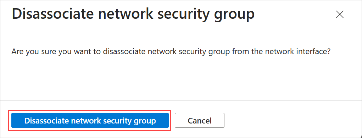
Task: Close the dialog with the X icon
Action: tap(340, 15)
